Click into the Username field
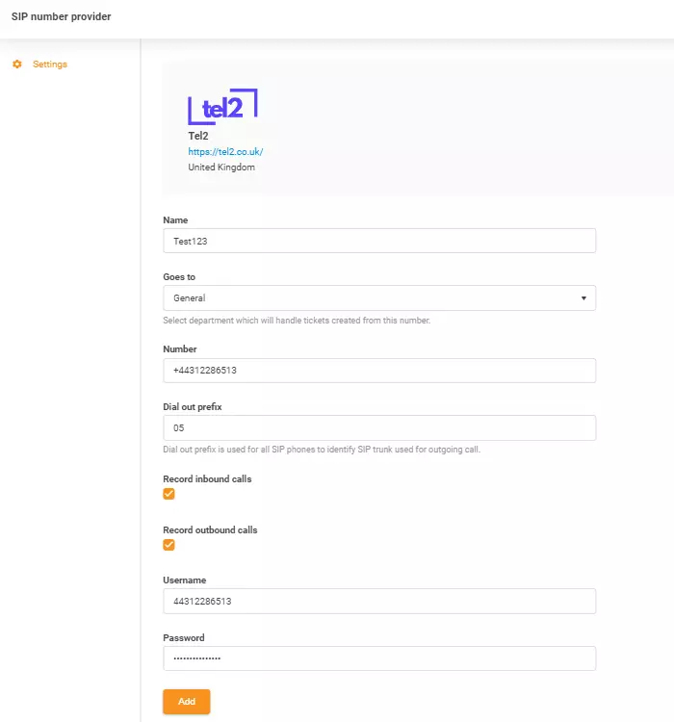 point(379,601)
